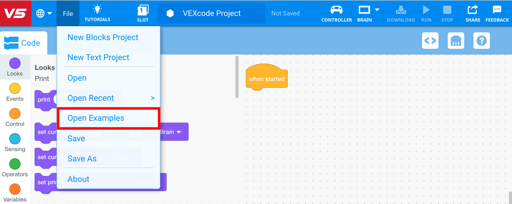
Task: Open the Controller configuration
Action: tap(336, 13)
